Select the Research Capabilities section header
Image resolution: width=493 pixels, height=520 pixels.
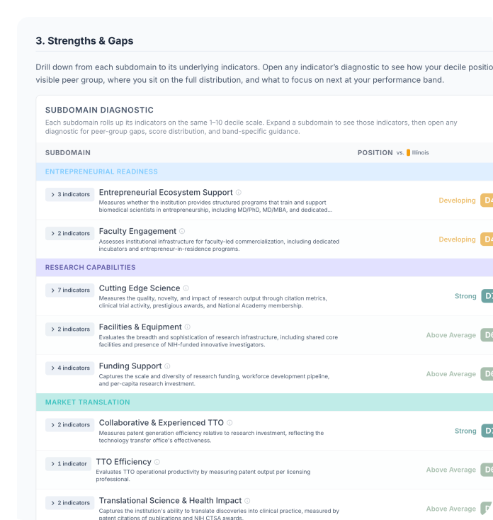click(x=90, y=268)
